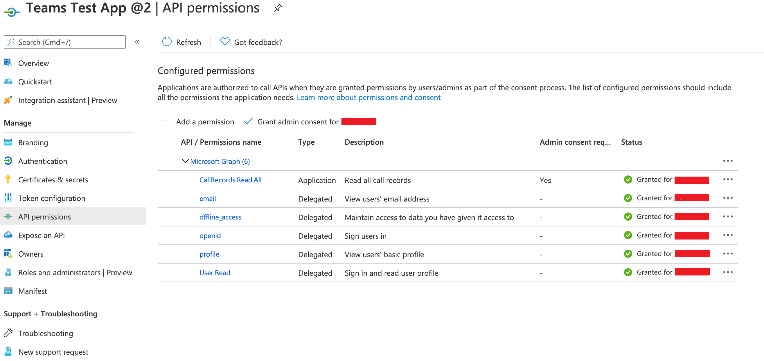Collapse the Microsoft Graph permissions group
Screen dimensions: 764x361
(185, 161)
